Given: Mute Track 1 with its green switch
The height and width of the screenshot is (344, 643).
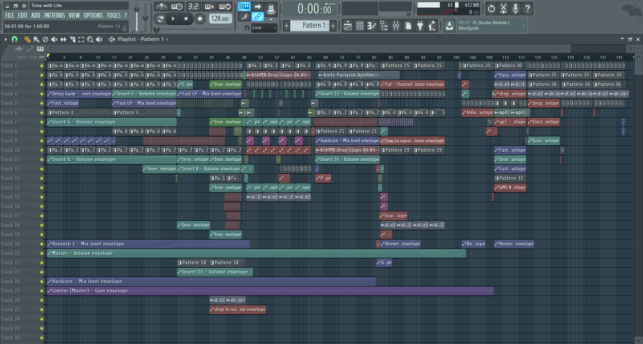Looking at the screenshot, I should tap(42, 66).
